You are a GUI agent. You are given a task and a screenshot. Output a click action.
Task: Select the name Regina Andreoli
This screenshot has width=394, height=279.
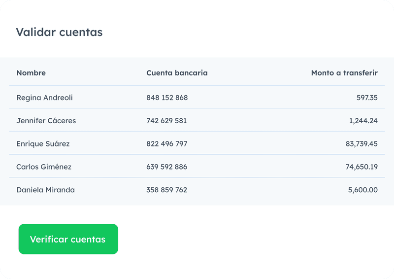[x=44, y=98]
